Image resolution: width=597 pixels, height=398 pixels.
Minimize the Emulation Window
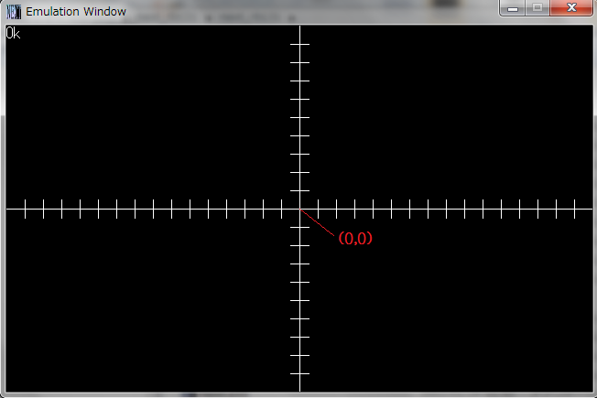pos(513,8)
